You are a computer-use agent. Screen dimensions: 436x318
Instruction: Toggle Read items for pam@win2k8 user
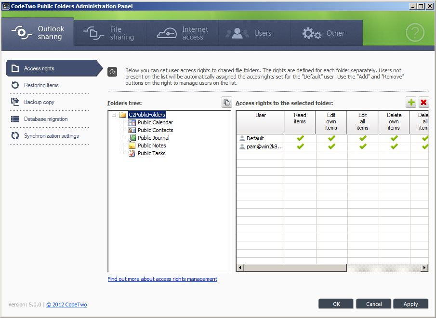click(x=300, y=146)
